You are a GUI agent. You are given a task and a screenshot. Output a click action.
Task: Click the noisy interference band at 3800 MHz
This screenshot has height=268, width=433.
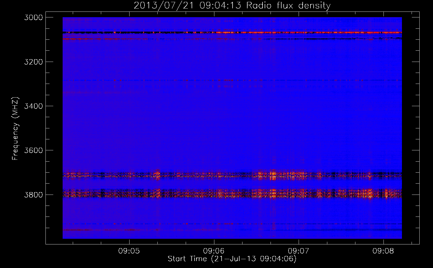click(x=232, y=193)
